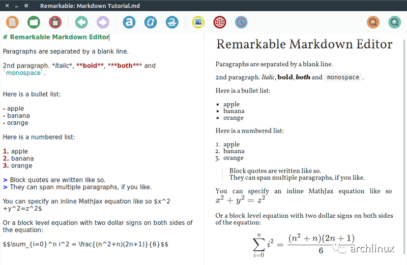Click '> Block quotes are written like so.' source line
This screenshot has height=265, width=407.
tap(54, 180)
